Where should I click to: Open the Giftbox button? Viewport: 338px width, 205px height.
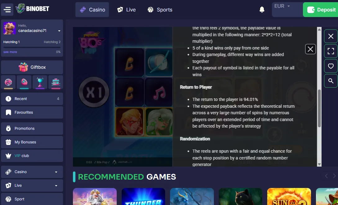coord(32,67)
